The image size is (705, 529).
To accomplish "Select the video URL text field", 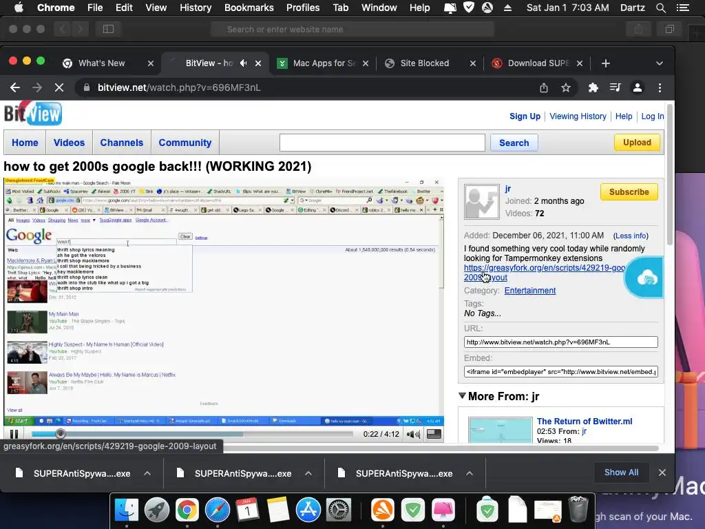I will tap(560, 342).
